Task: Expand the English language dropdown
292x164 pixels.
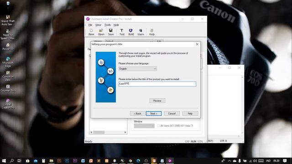Action: [x=138, y=69]
